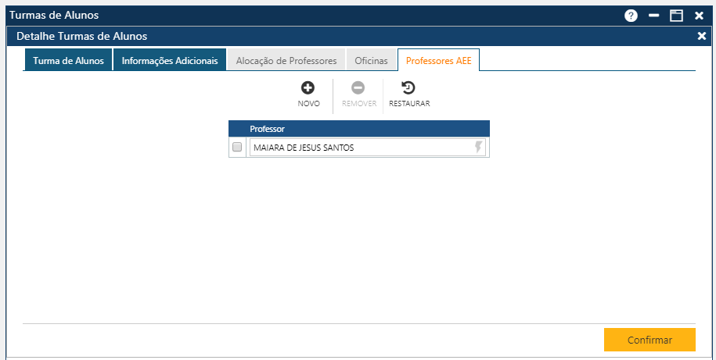The width and height of the screenshot is (716, 360).
Task: Click the REMOVER minus icon
Action: [358, 88]
